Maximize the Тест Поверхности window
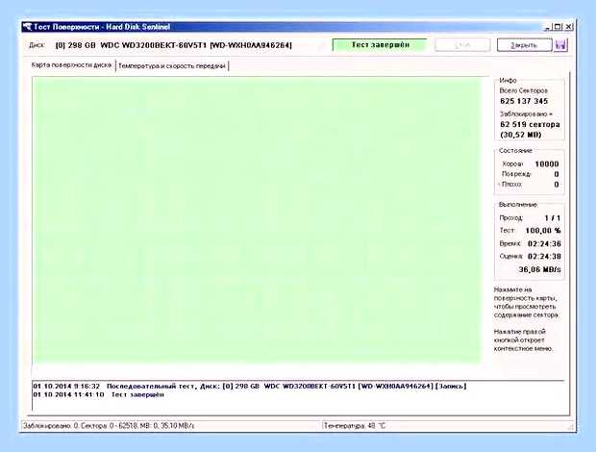Image resolution: width=596 pixels, height=452 pixels. coord(558,27)
